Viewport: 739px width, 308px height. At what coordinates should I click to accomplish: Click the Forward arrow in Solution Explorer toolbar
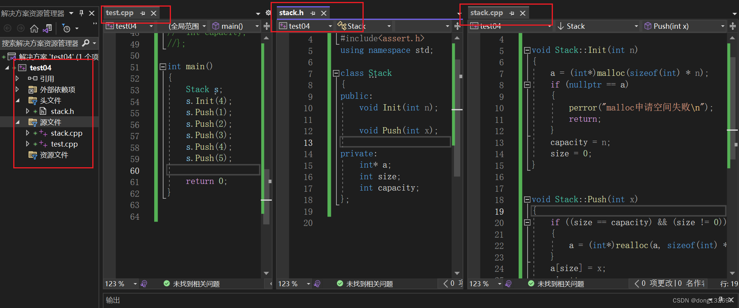(21, 28)
